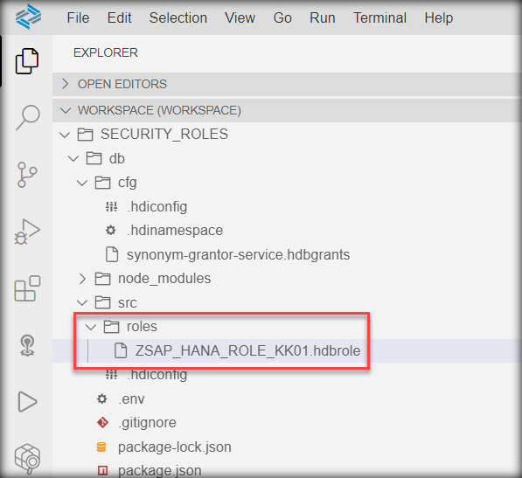Open synonym-grantor-service.hdbgrants file
The width and height of the screenshot is (522, 478).
pos(238,255)
